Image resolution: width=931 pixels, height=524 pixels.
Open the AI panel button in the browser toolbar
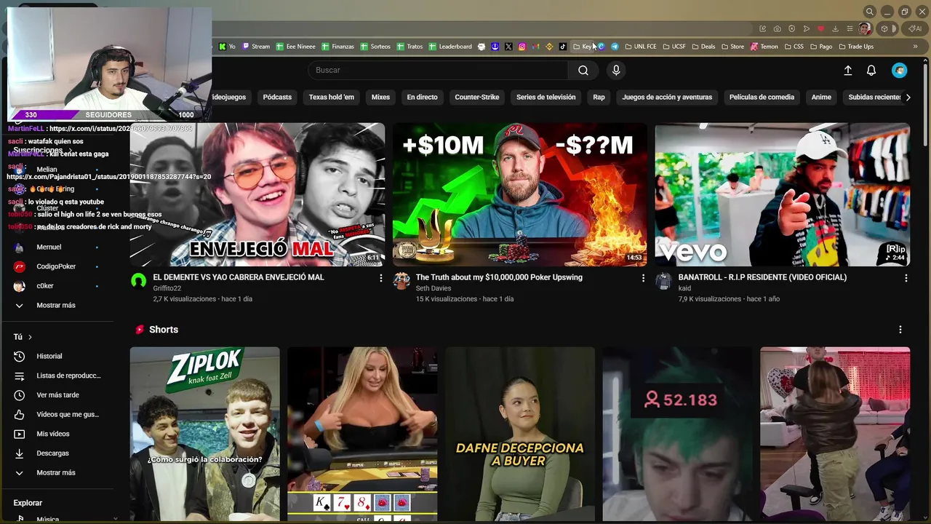(915, 29)
